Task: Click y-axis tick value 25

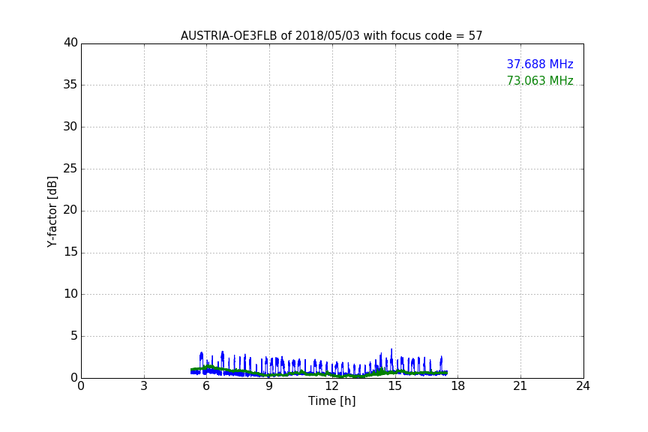Action: pyautogui.click(x=70, y=168)
